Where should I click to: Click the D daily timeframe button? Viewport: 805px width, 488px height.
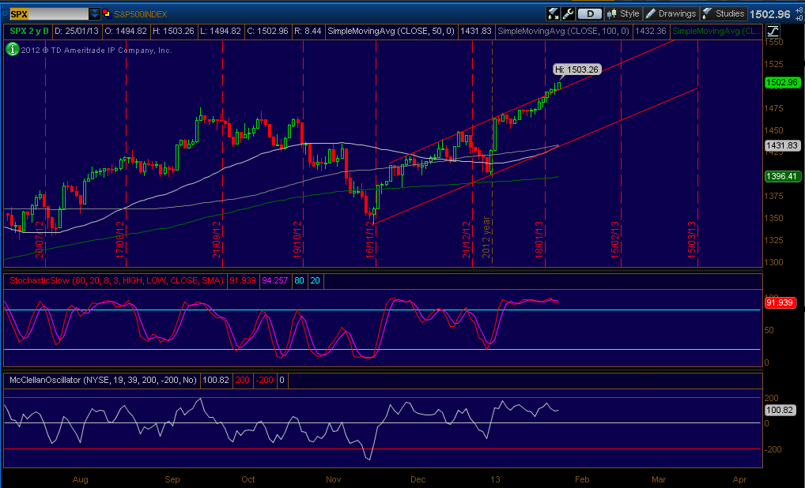tap(589, 13)
